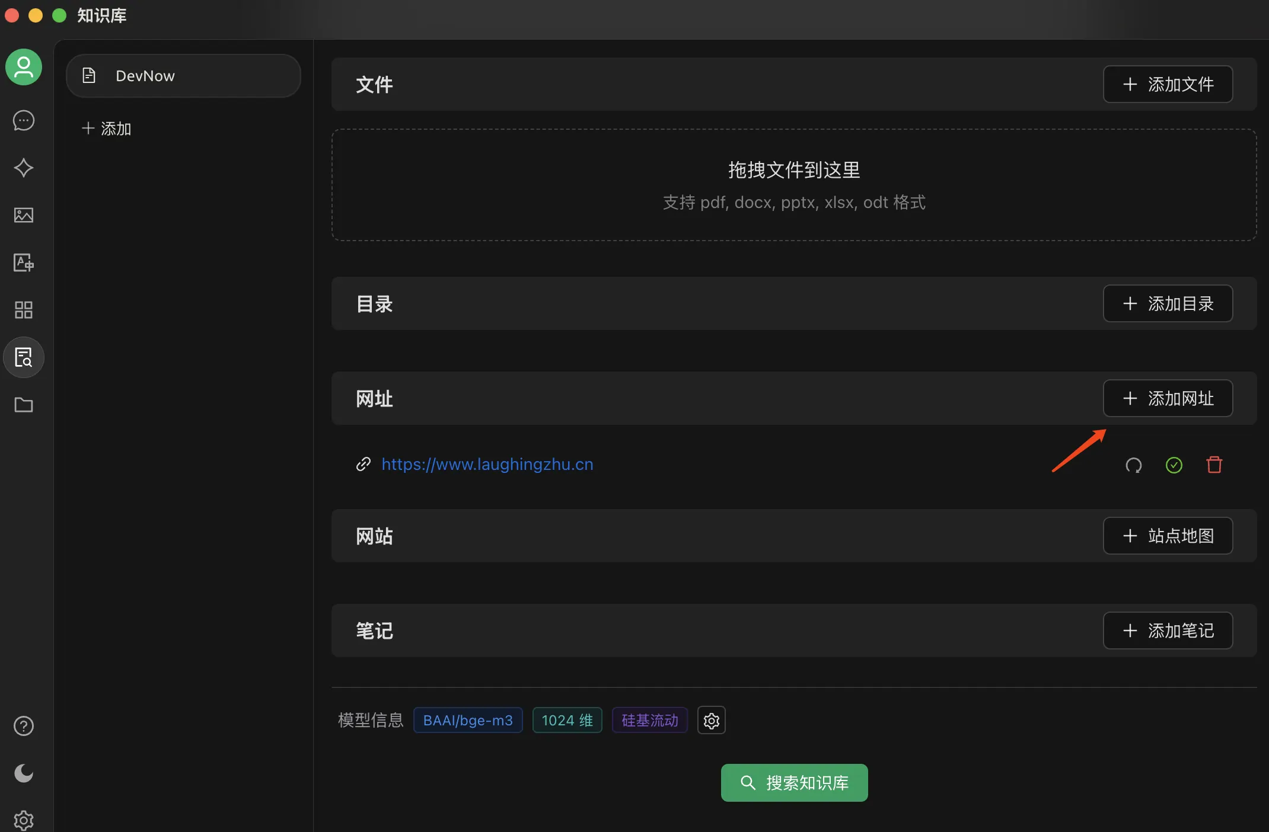The height and width of the screenshot is (832, 1269).
Task: Open the help question mark icon
Action: 24,726
